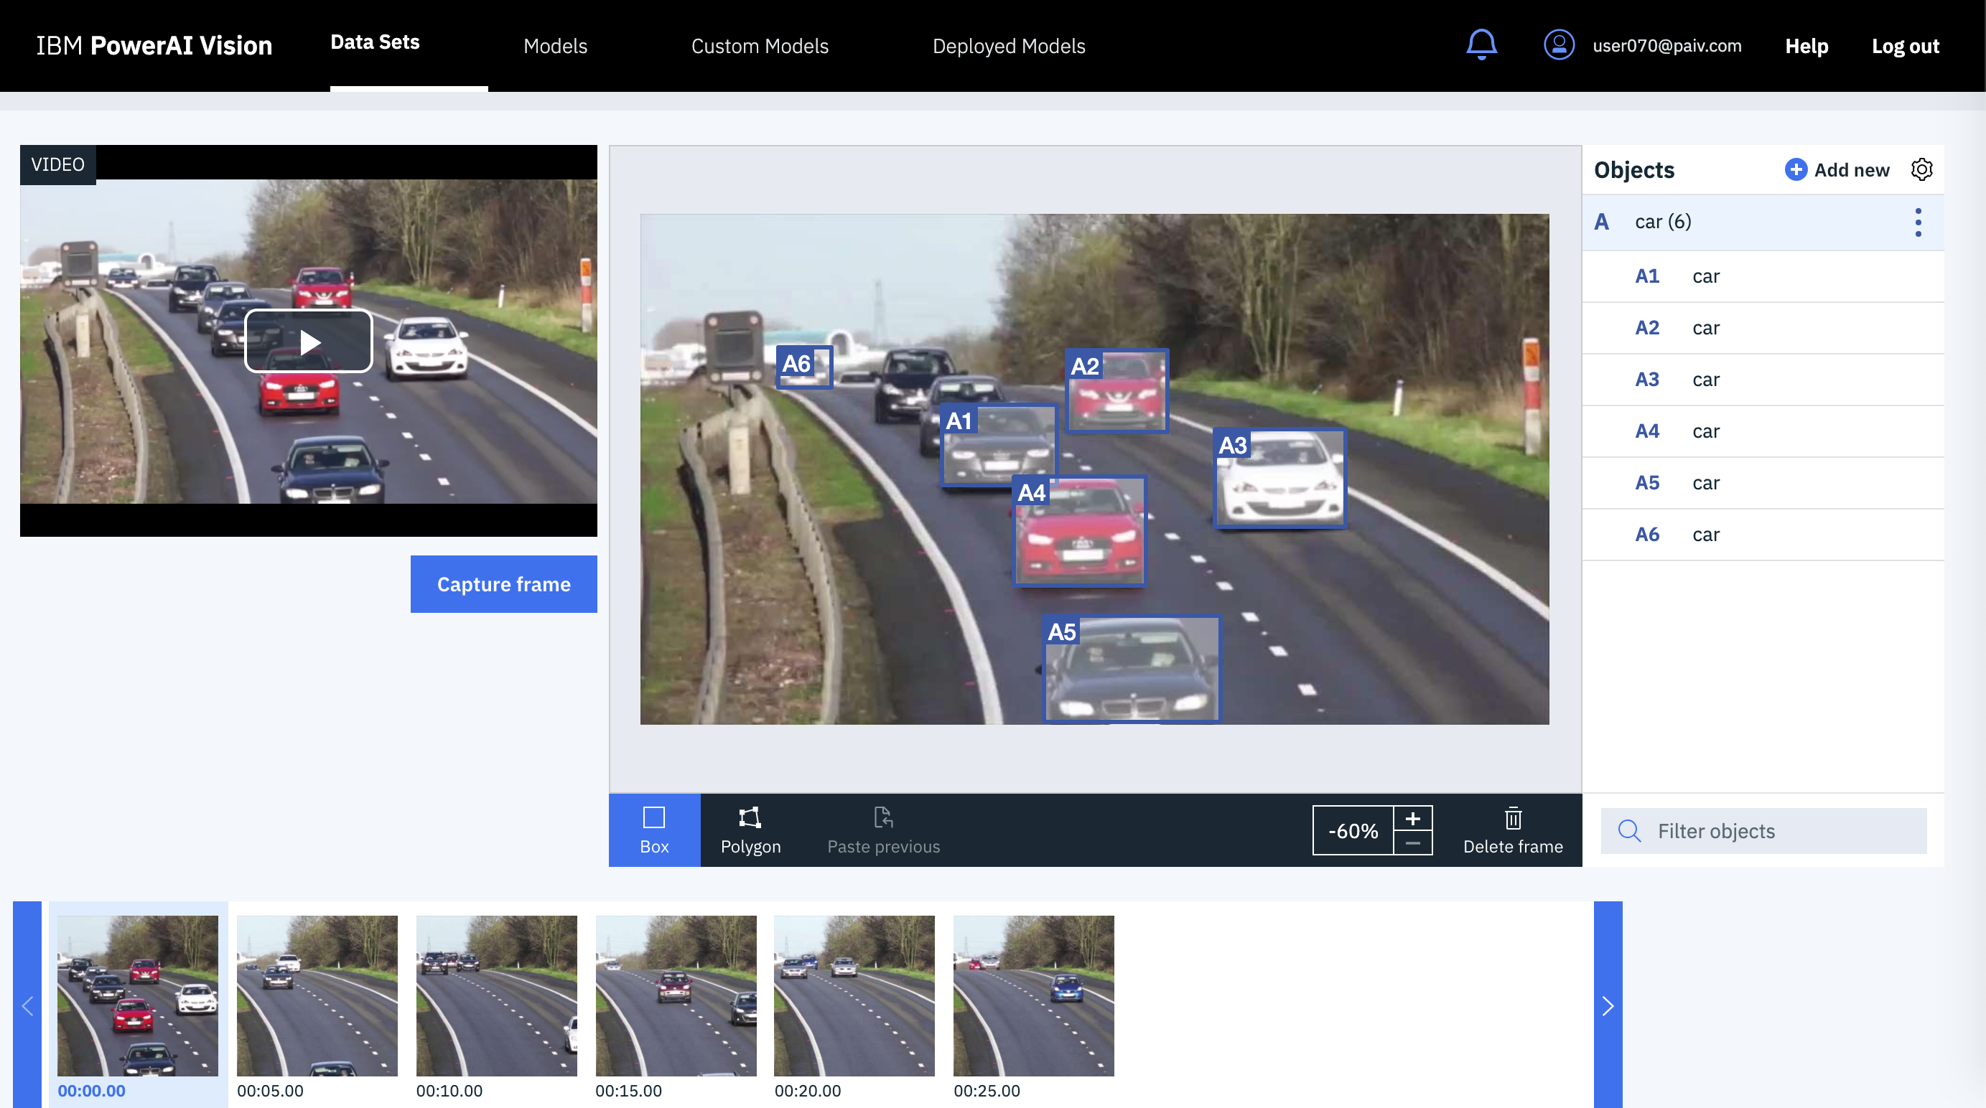The height and width of the screenshot is (1108, 1986).
Task: Click the user profile avatar icon
Action: click(1558, 44)
